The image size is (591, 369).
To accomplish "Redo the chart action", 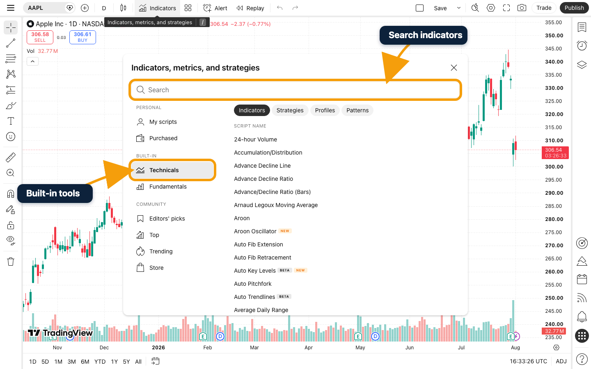I will pos(295,8).
